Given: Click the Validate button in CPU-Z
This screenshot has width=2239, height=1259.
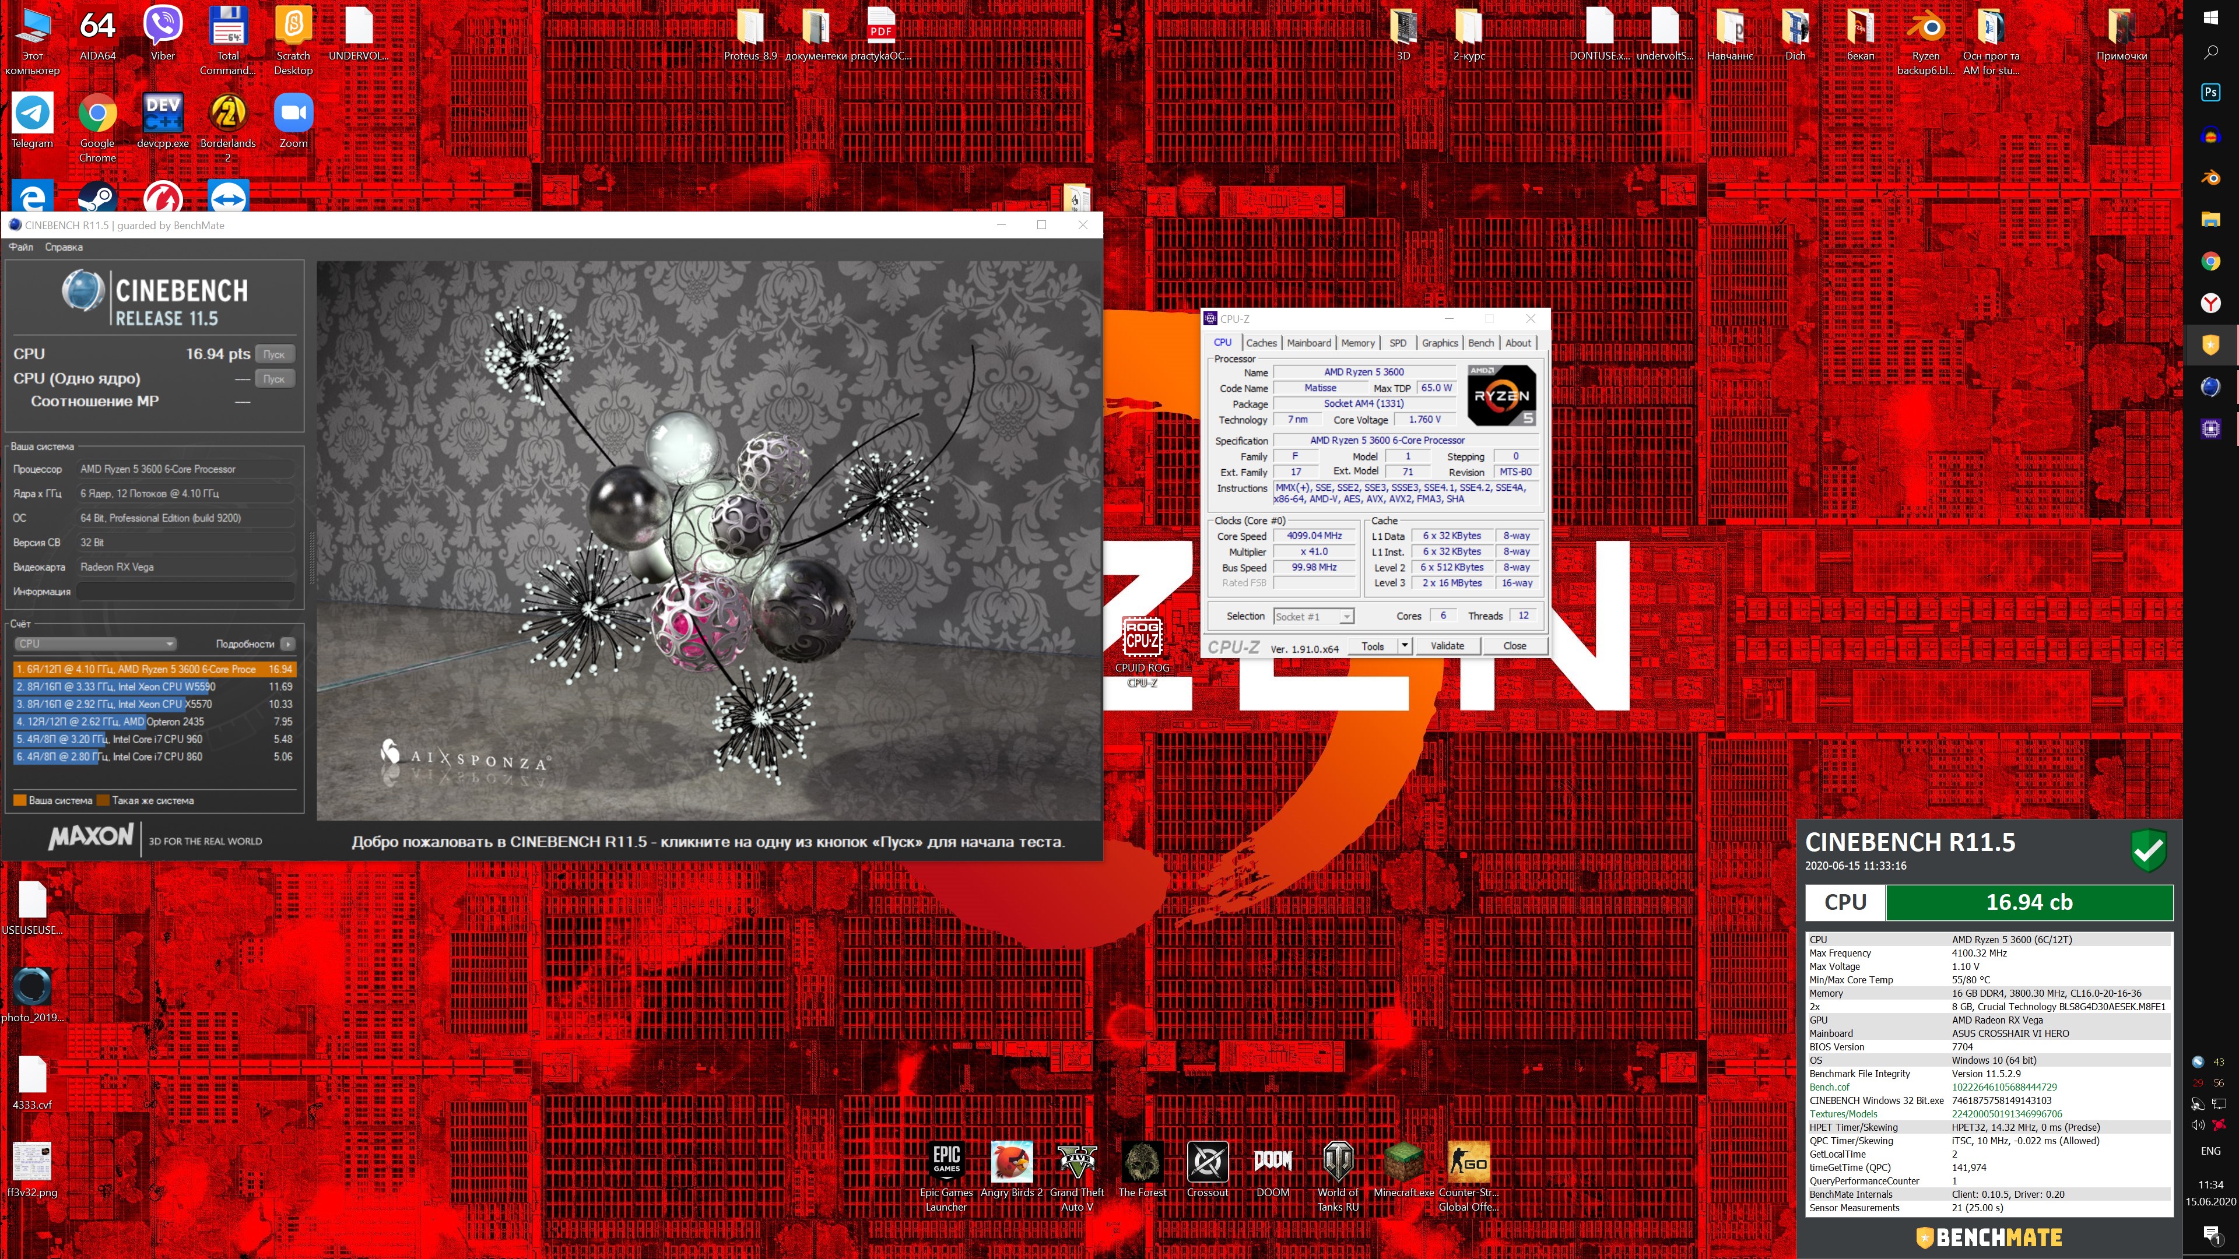Looking at the screenshot, I should pyautogui.click(x=1447, y=646).
